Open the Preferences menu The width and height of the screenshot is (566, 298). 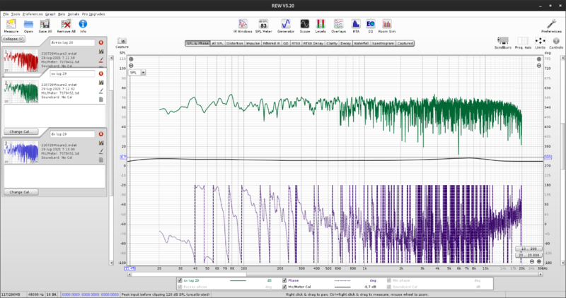click(x=32, y=13)
